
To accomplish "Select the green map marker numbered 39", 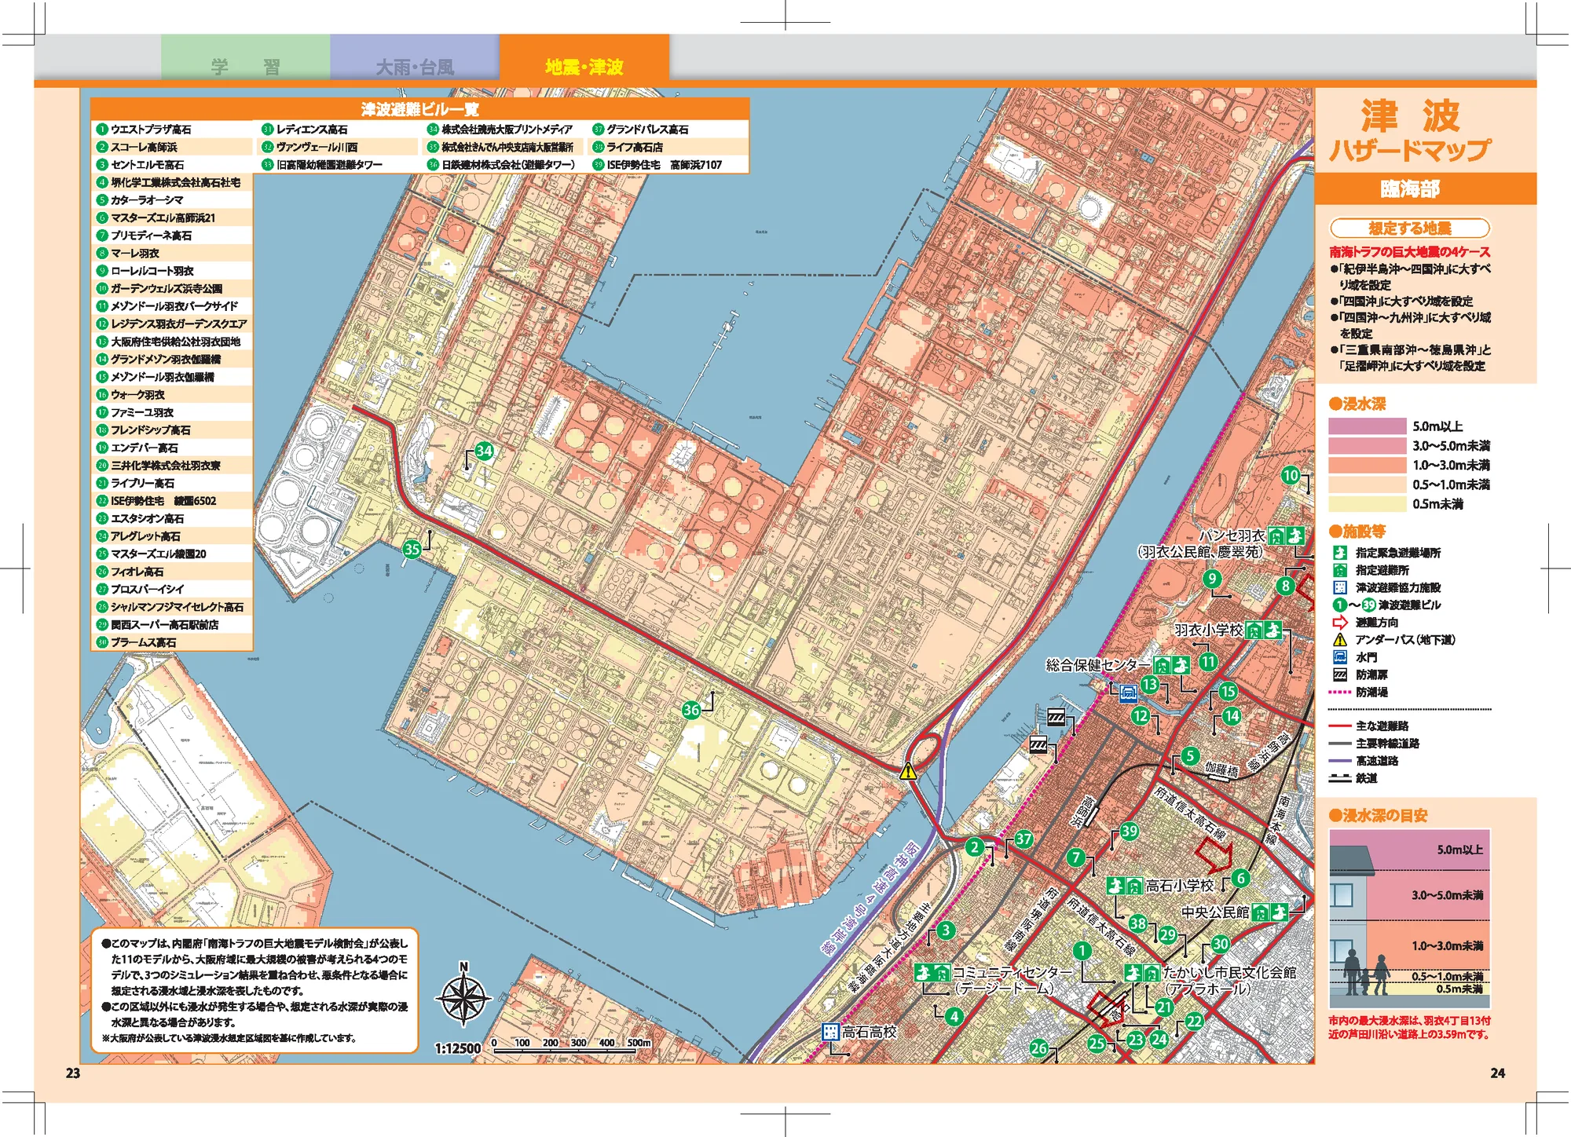I will pos(1130,831).
